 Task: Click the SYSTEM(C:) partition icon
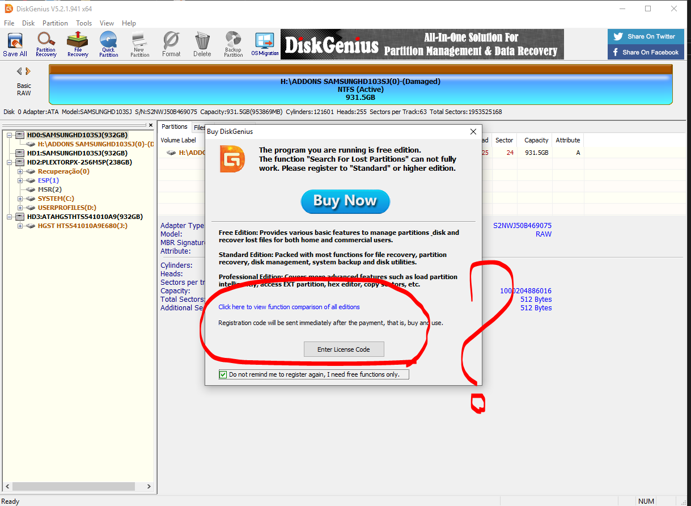[x=31, y=199]
